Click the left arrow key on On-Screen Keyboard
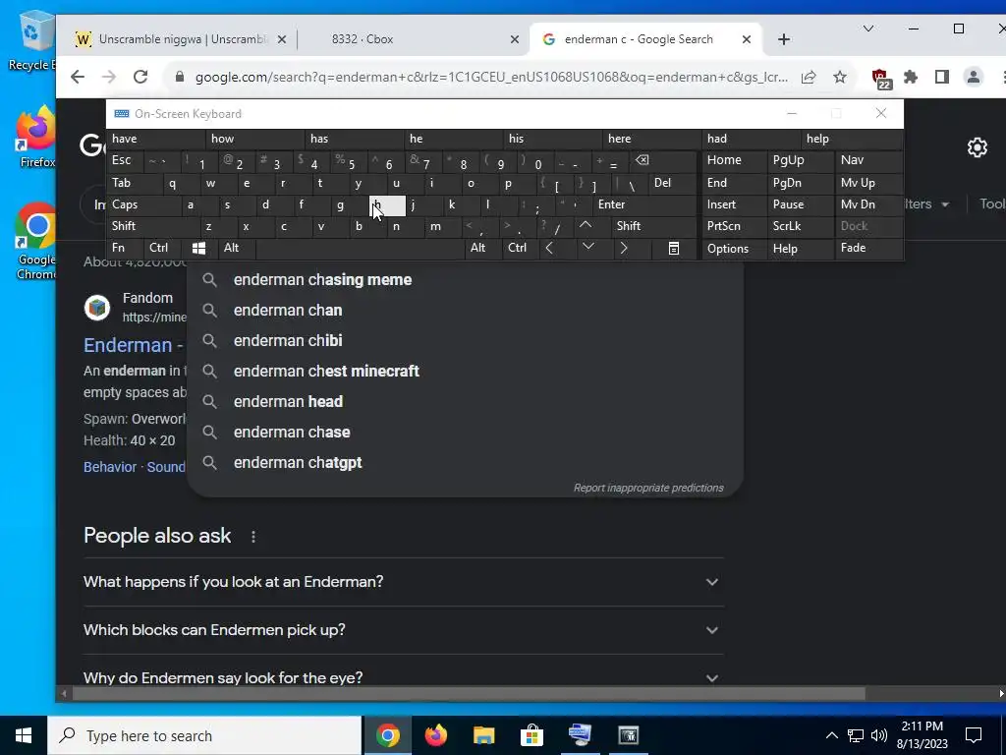1006x755 pixels. (x=549, y=248)
